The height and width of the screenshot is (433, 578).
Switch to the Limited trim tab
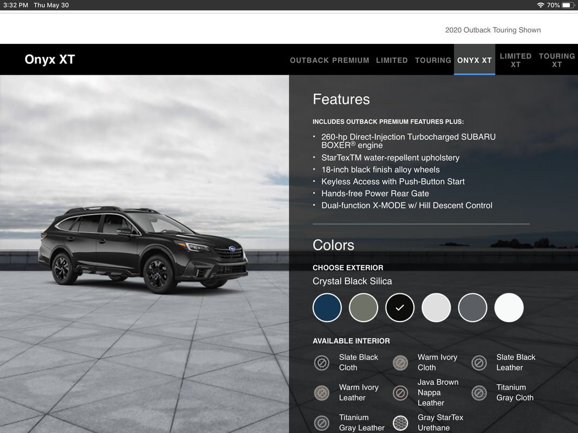(x=392, y=60)
